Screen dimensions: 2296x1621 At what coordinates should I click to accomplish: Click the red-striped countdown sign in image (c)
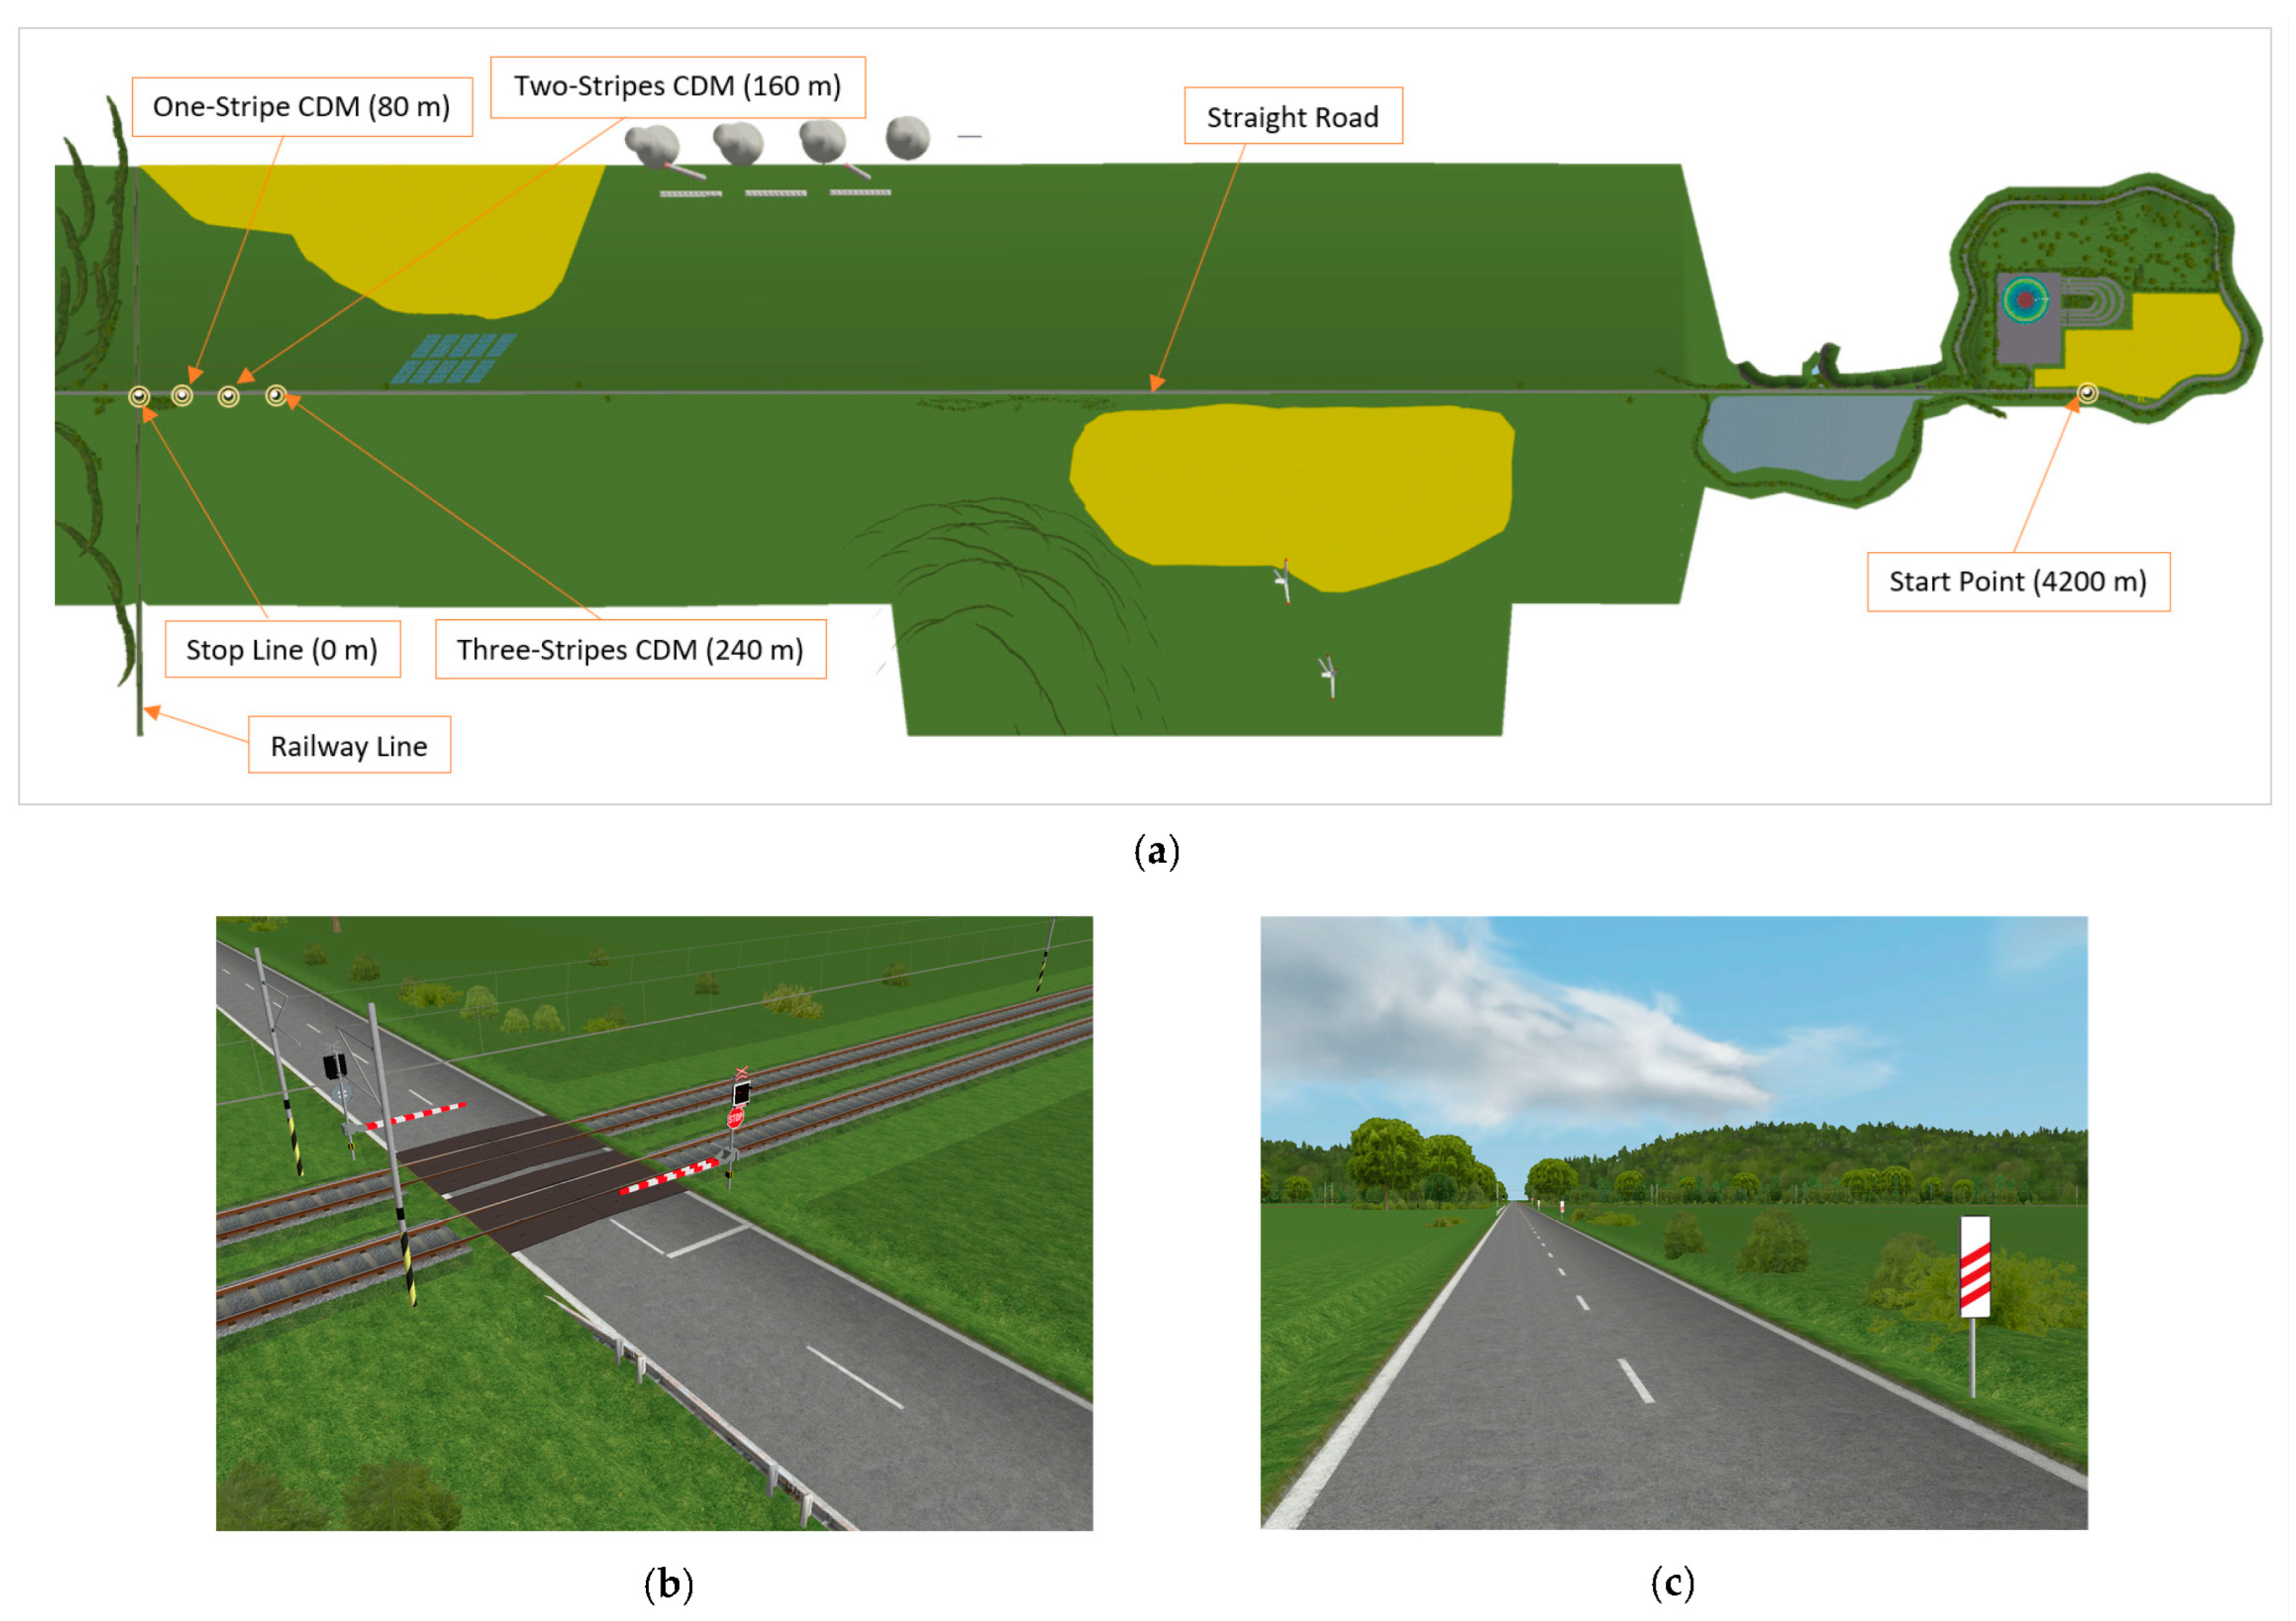(x=1974, y=1268)
